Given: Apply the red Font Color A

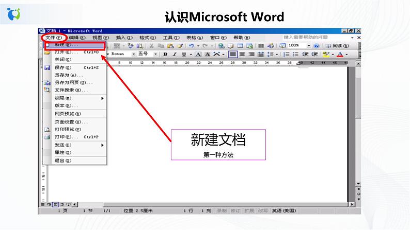Looking at the screenshot, I should coord(340,54).
